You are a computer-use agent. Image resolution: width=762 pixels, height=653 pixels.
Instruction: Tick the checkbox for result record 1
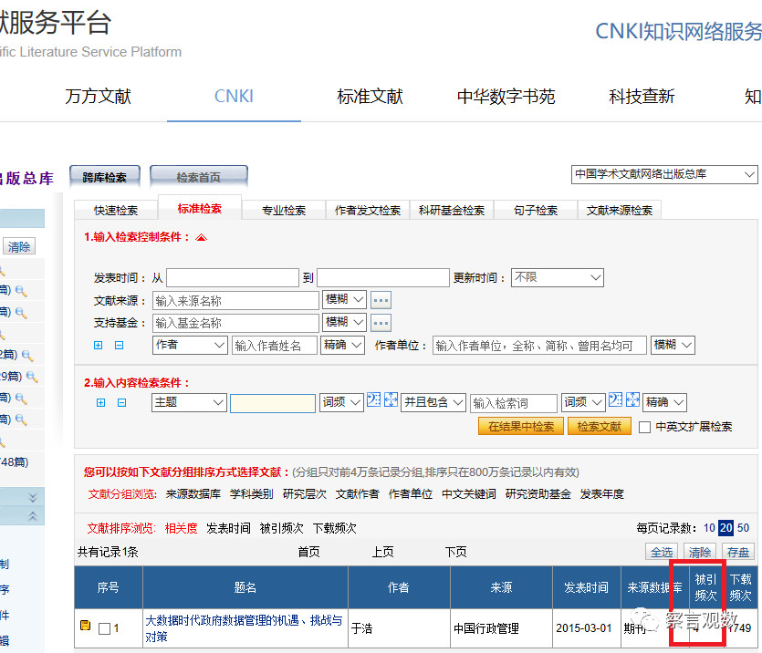point(104,628)
